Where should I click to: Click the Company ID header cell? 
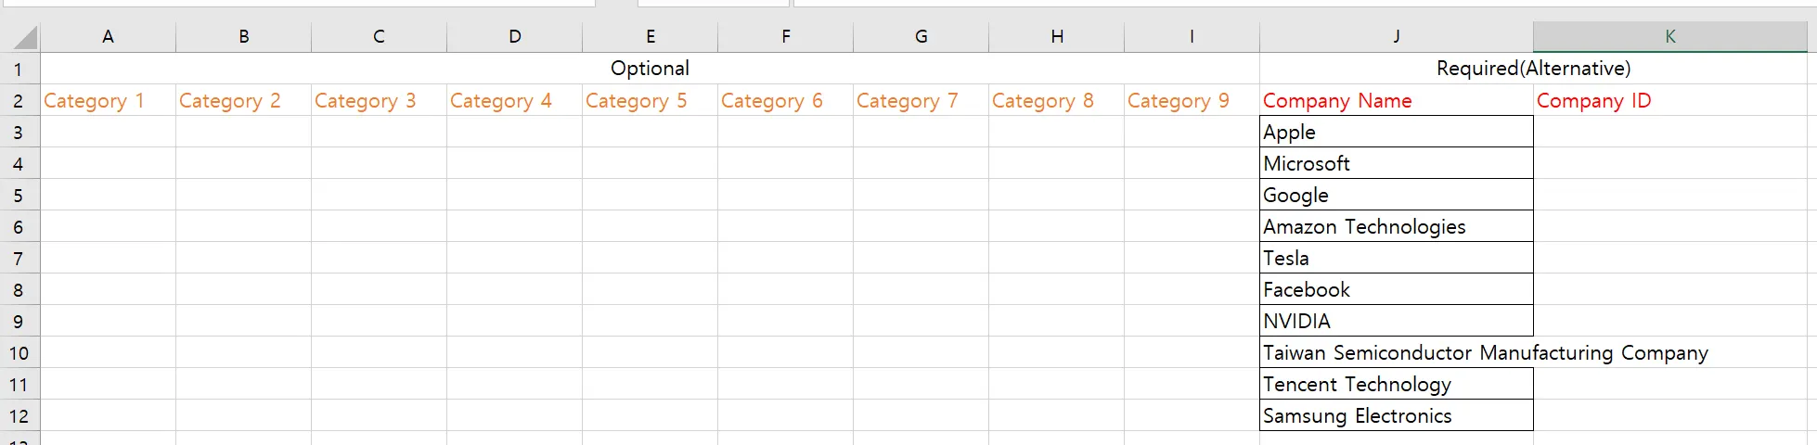pyautogui.click(x=1670, y=100)
